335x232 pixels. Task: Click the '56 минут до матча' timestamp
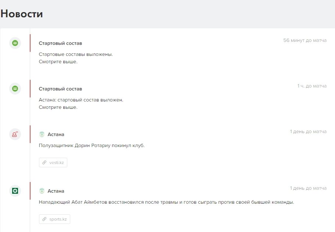(x=305, y=40)
